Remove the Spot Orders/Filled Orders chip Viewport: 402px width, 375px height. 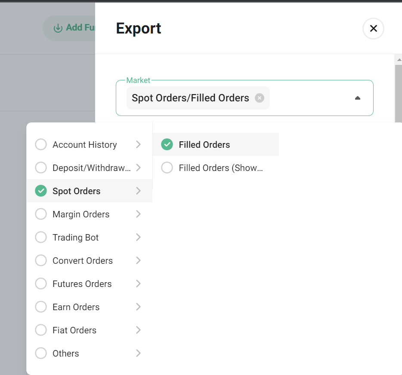(260, 98)
